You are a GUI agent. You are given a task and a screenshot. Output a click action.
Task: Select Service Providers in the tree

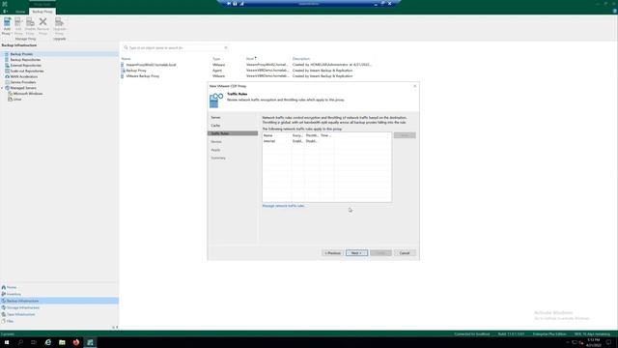[23, 82]
